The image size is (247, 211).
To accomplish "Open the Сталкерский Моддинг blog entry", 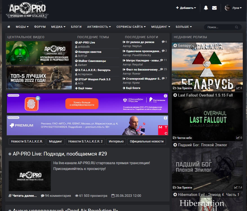I will point(144,78).
